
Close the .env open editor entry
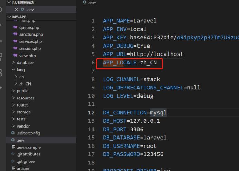[x=16, y=10]
